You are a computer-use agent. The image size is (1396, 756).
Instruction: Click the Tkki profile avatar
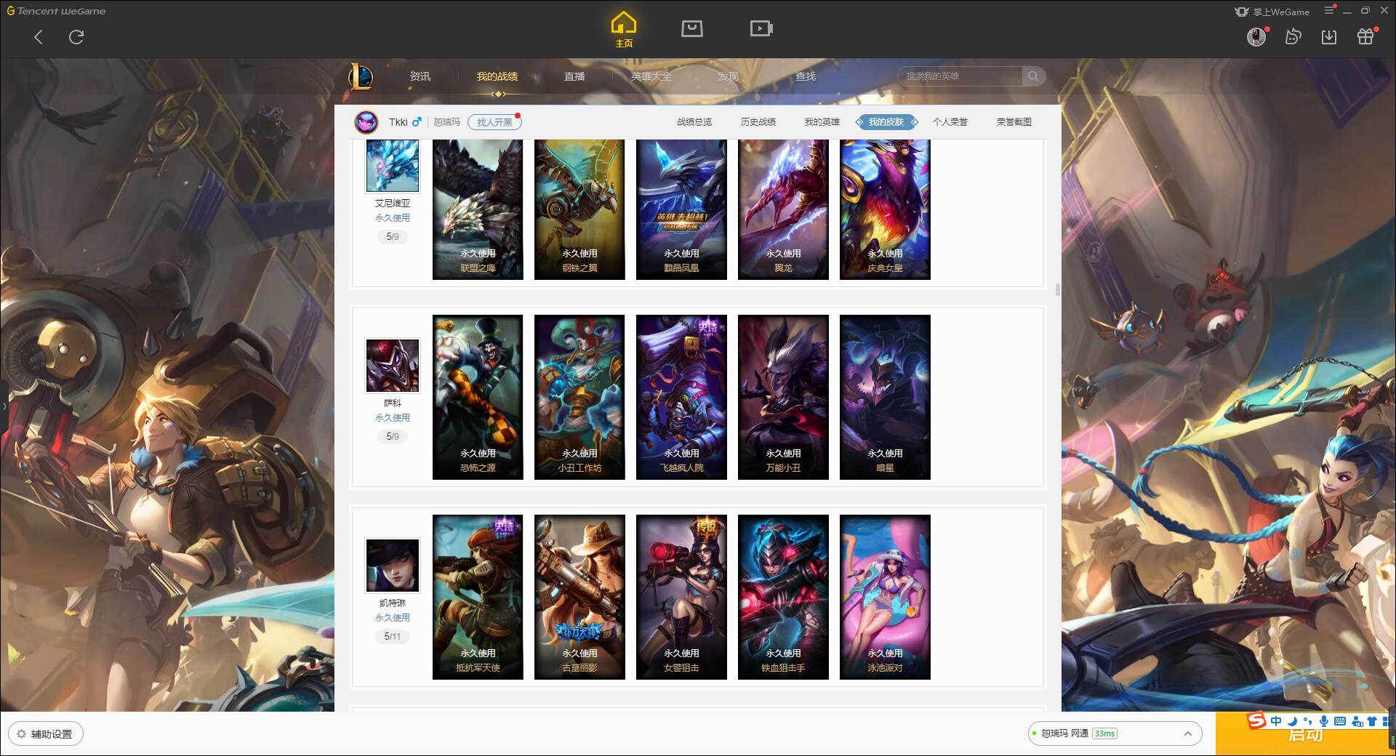[366, 122]
